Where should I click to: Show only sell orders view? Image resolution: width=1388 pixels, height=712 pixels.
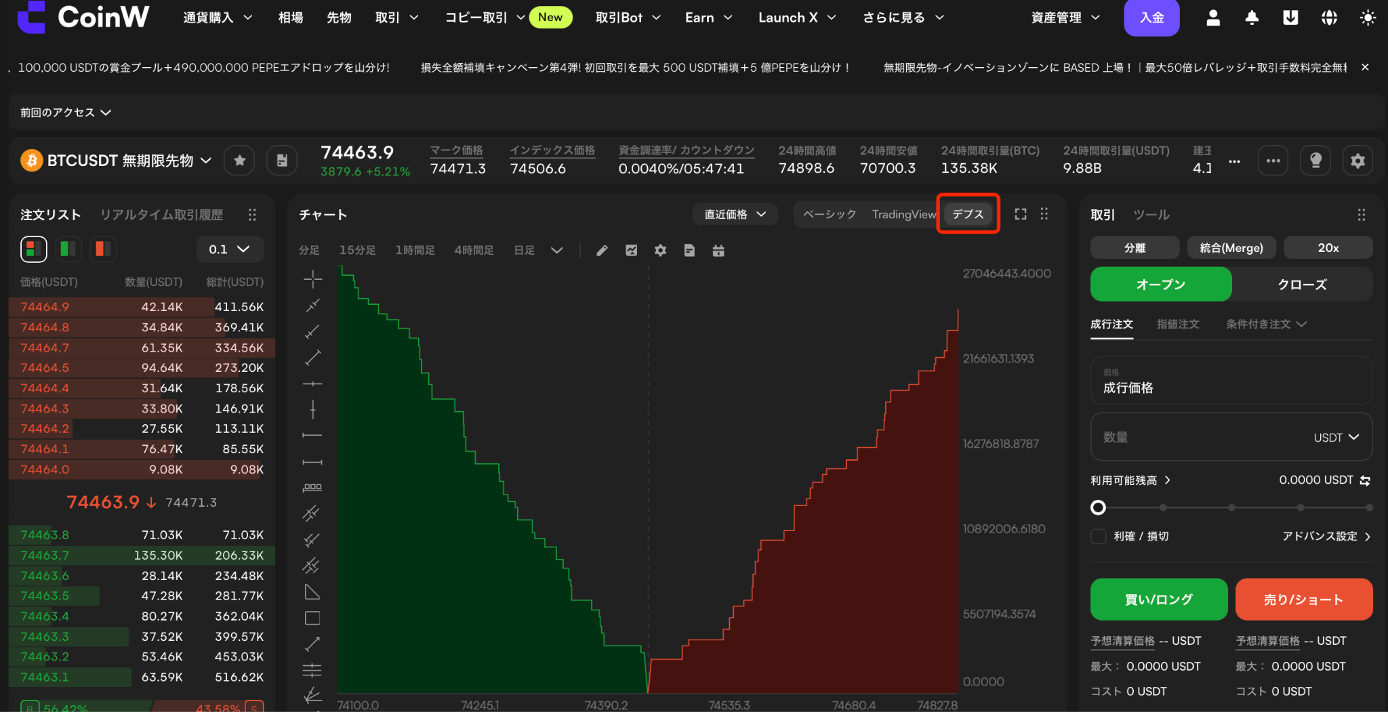pos(103,249)
